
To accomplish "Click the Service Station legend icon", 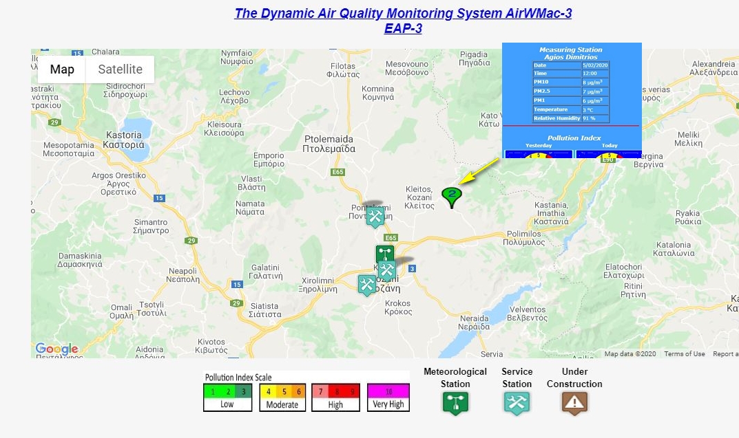I will (517, 404).
